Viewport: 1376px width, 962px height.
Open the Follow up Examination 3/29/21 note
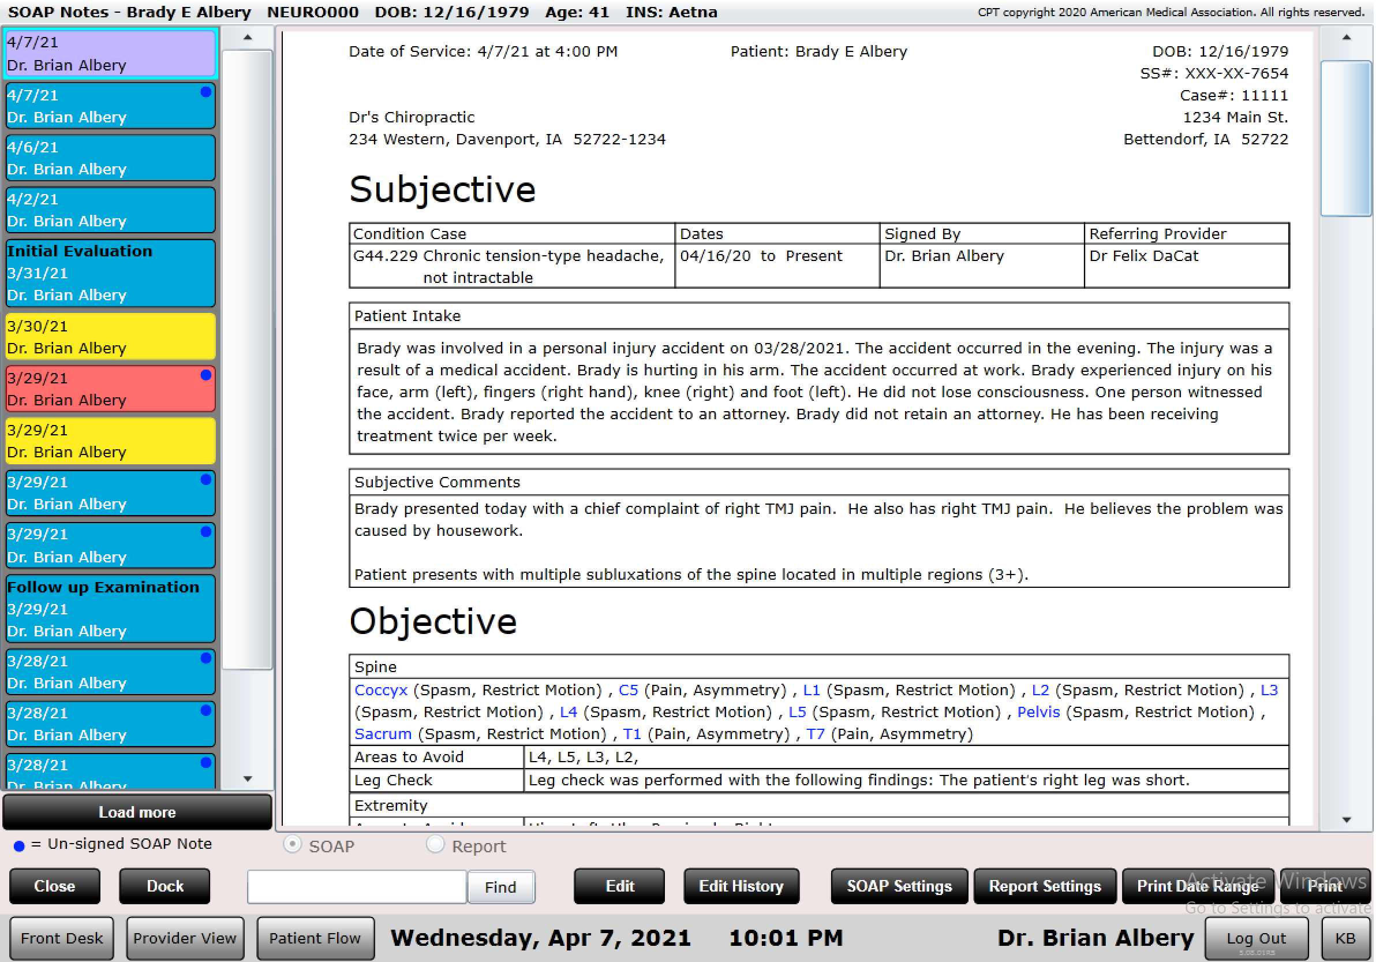click(x=110, y=609)
